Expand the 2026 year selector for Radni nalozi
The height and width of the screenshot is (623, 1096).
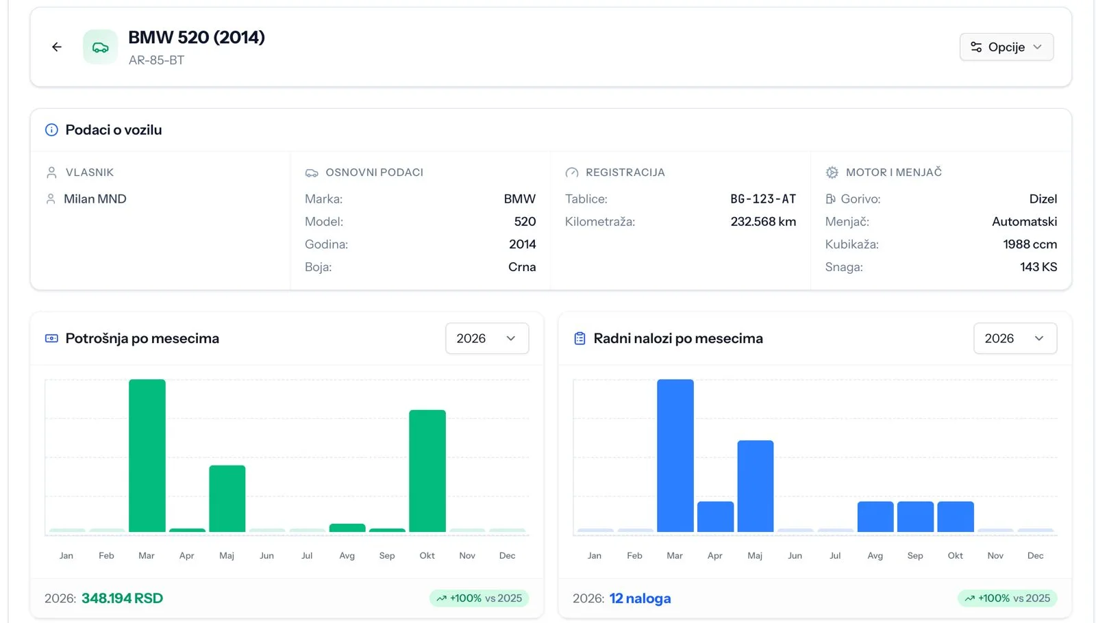pos(1015,338)
